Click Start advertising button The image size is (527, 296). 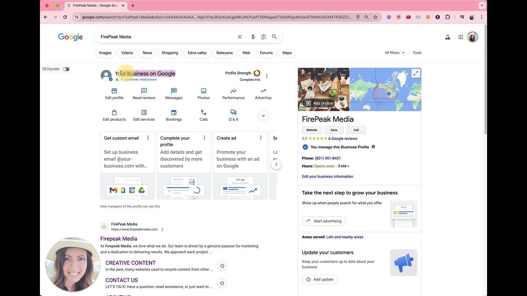(324, 221)
